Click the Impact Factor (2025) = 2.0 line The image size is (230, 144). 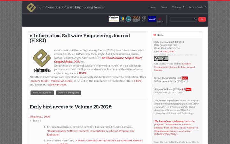(171, 78)
